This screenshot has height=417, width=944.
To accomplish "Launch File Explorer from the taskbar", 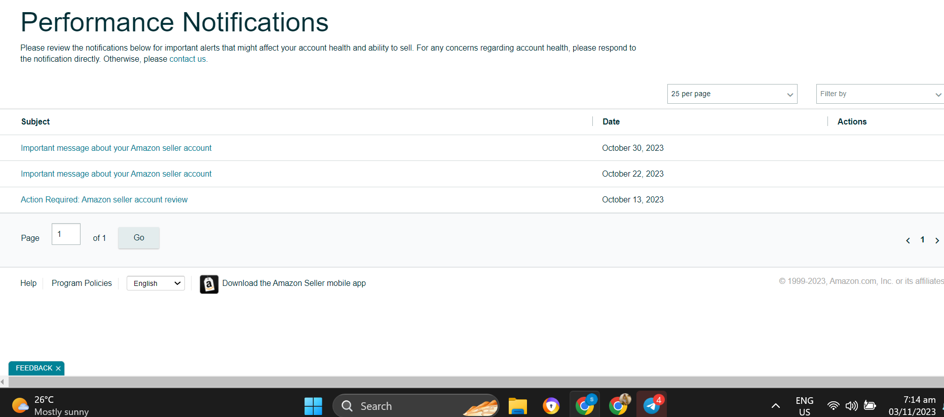I will pyautogui.click(x=518, y=406).
